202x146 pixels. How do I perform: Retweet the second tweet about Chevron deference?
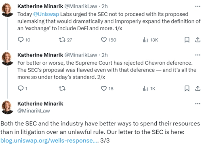(x=62, y=88)
